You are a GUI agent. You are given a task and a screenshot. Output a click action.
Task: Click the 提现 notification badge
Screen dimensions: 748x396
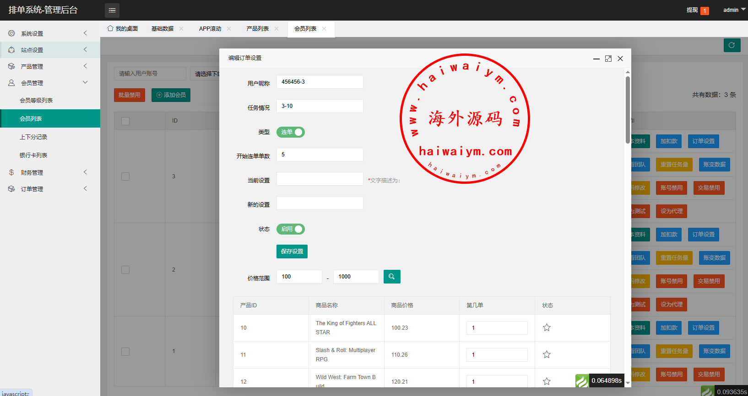(705, 11)
